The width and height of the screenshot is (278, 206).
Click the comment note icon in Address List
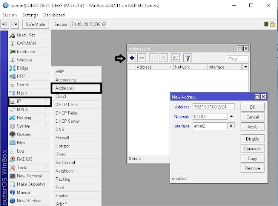pos(175,58)
